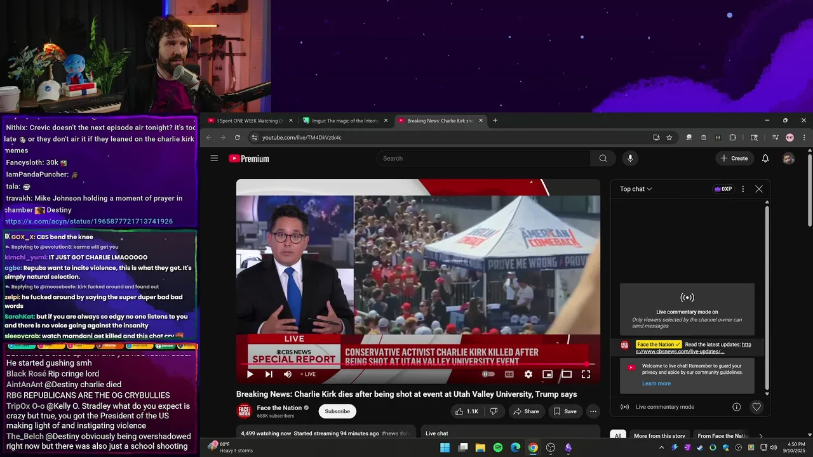Open File Explorer from taskbar
Image resolution: width=813 pixels, height=457 pixels.
pyautogui.click(x=480, y=447)
